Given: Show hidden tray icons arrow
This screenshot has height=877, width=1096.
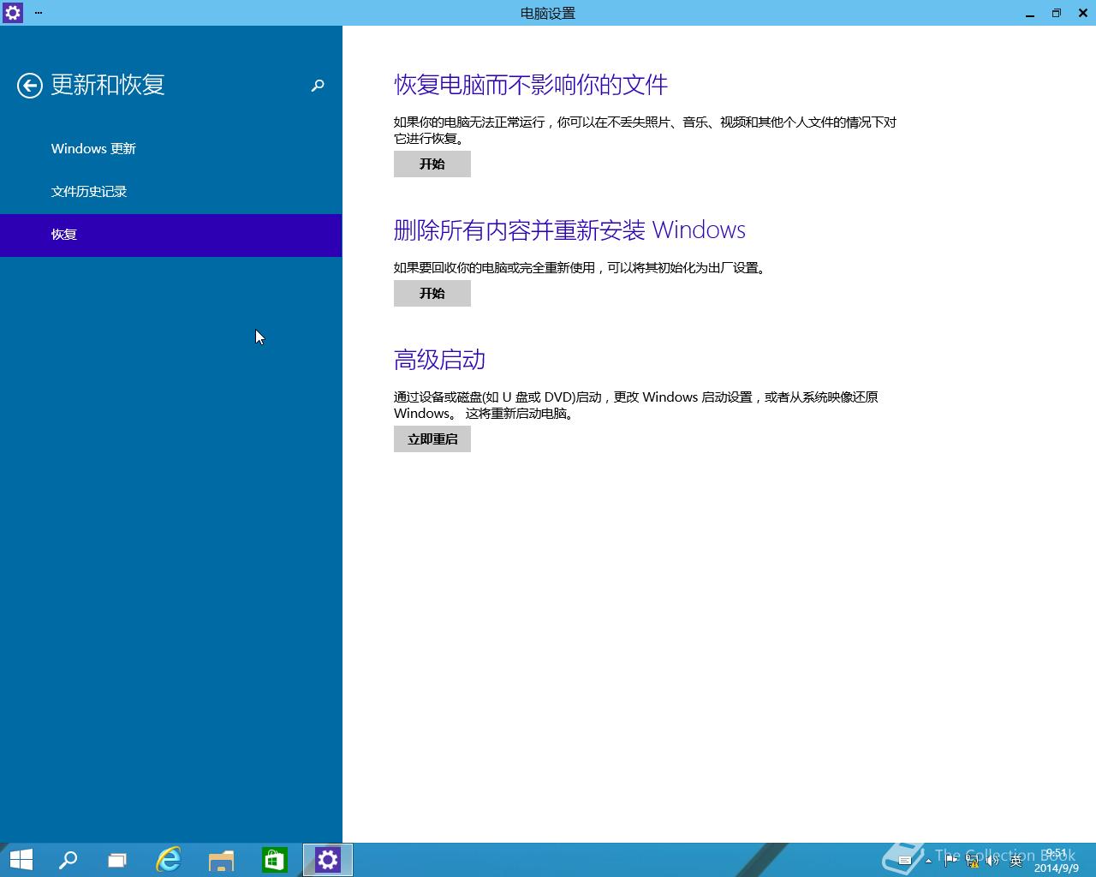Looking at the screenshot, I should pos(928,861).
